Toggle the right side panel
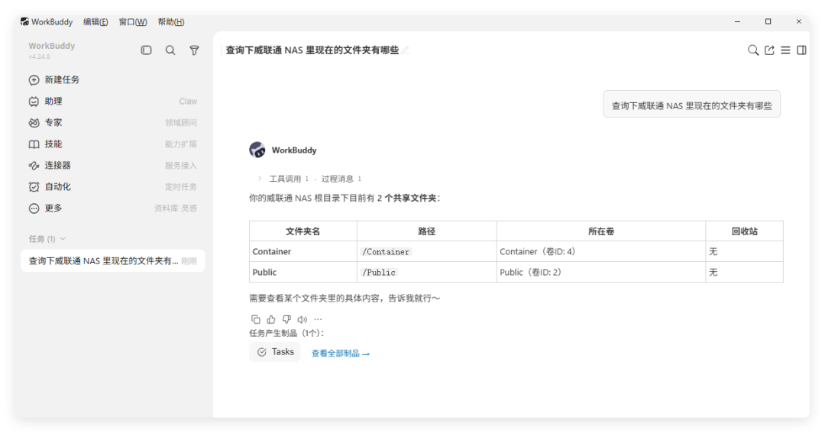Viewport: 825px width, 433px height. (802, 50)
